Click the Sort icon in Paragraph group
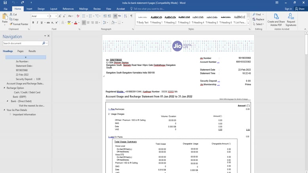This screenshot has width=308, height=173. [126, 16]
